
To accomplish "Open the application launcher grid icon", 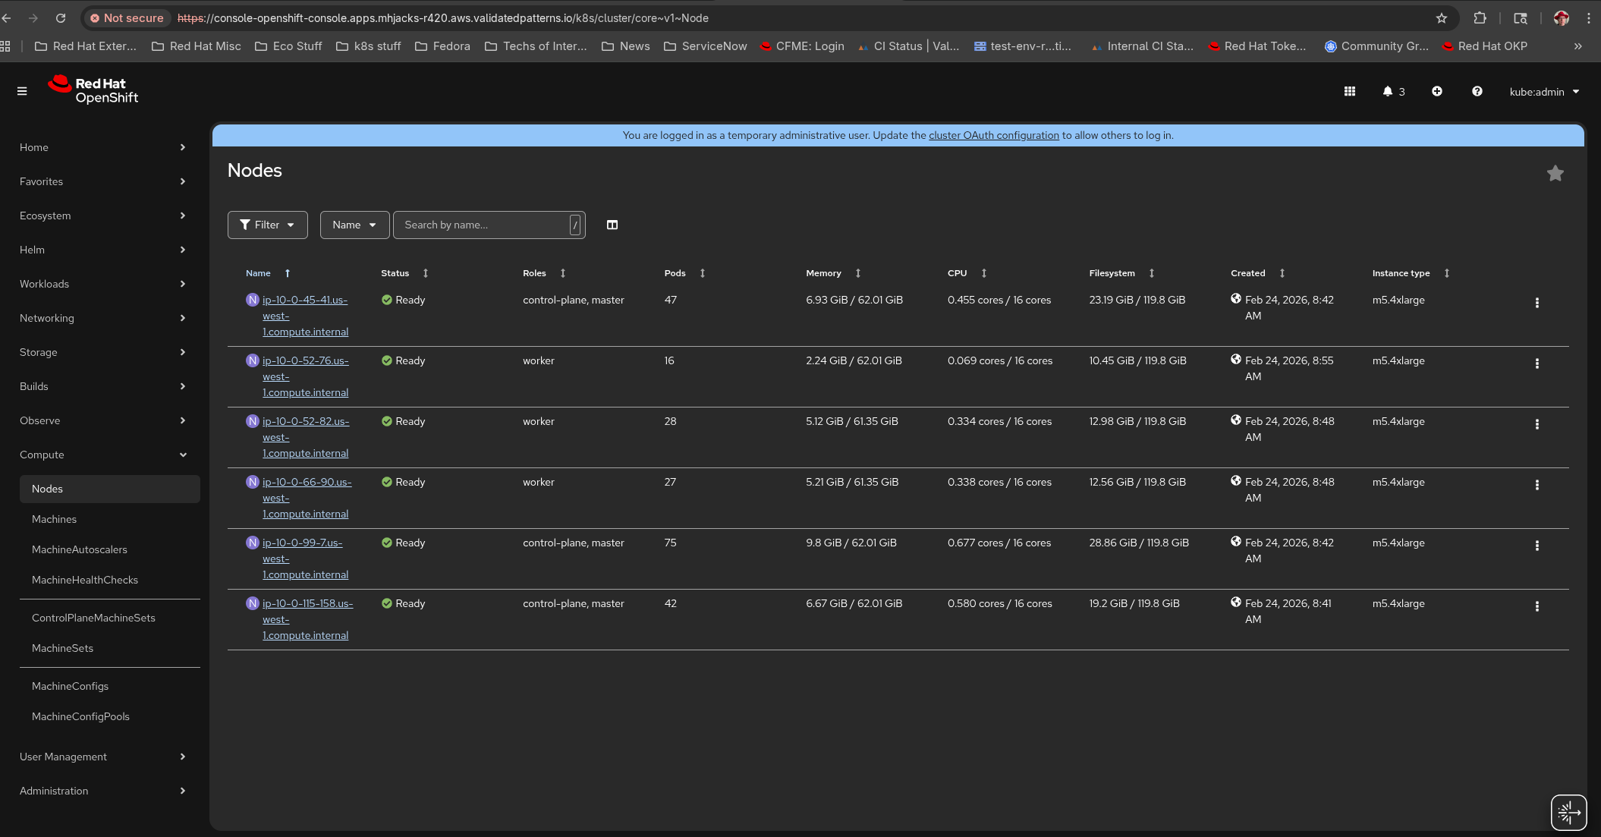I will [x=1349, y=91].
